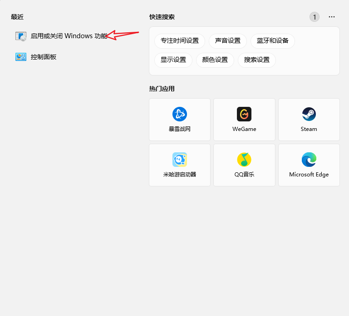The image size is (349, 316).
Task: Open recent item 控制面板 text
Action: tap(44, 57)
